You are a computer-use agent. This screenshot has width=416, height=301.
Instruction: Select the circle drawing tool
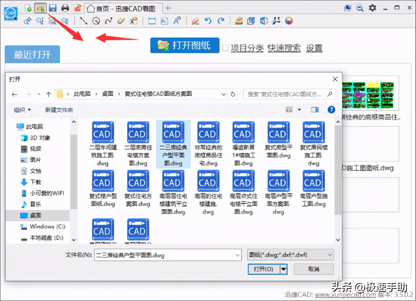coord(96,21)
